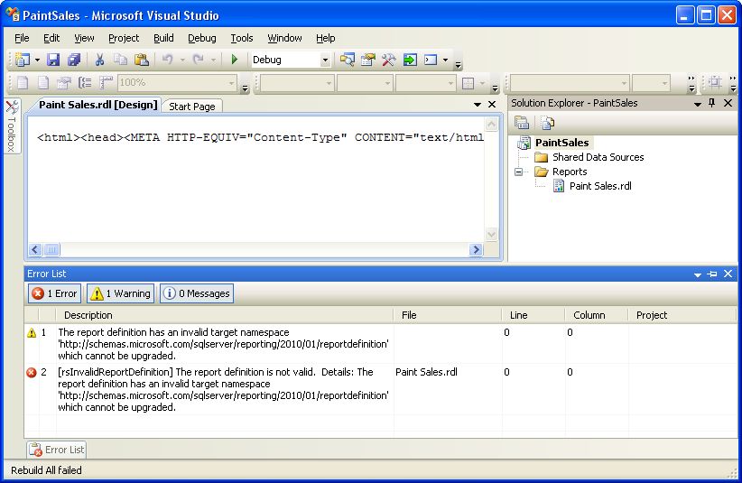Click the editor horizontal scroll right arrow
742x483 pixels.
click(x=476, y=249)
